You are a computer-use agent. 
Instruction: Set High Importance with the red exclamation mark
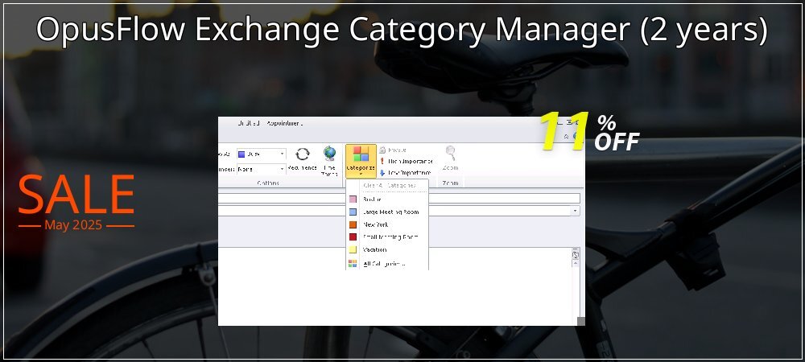[x=382, y=161]
